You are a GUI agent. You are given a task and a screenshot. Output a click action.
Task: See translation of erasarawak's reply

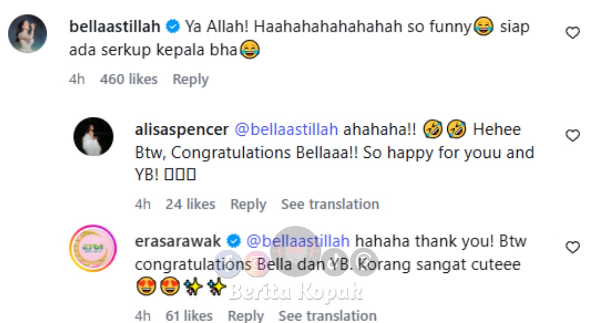328,316
